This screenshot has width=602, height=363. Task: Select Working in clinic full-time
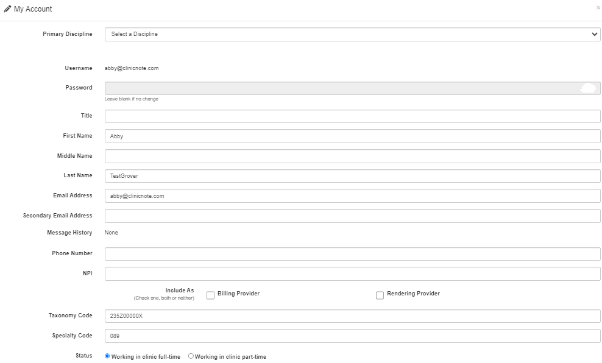pos(108,356)
